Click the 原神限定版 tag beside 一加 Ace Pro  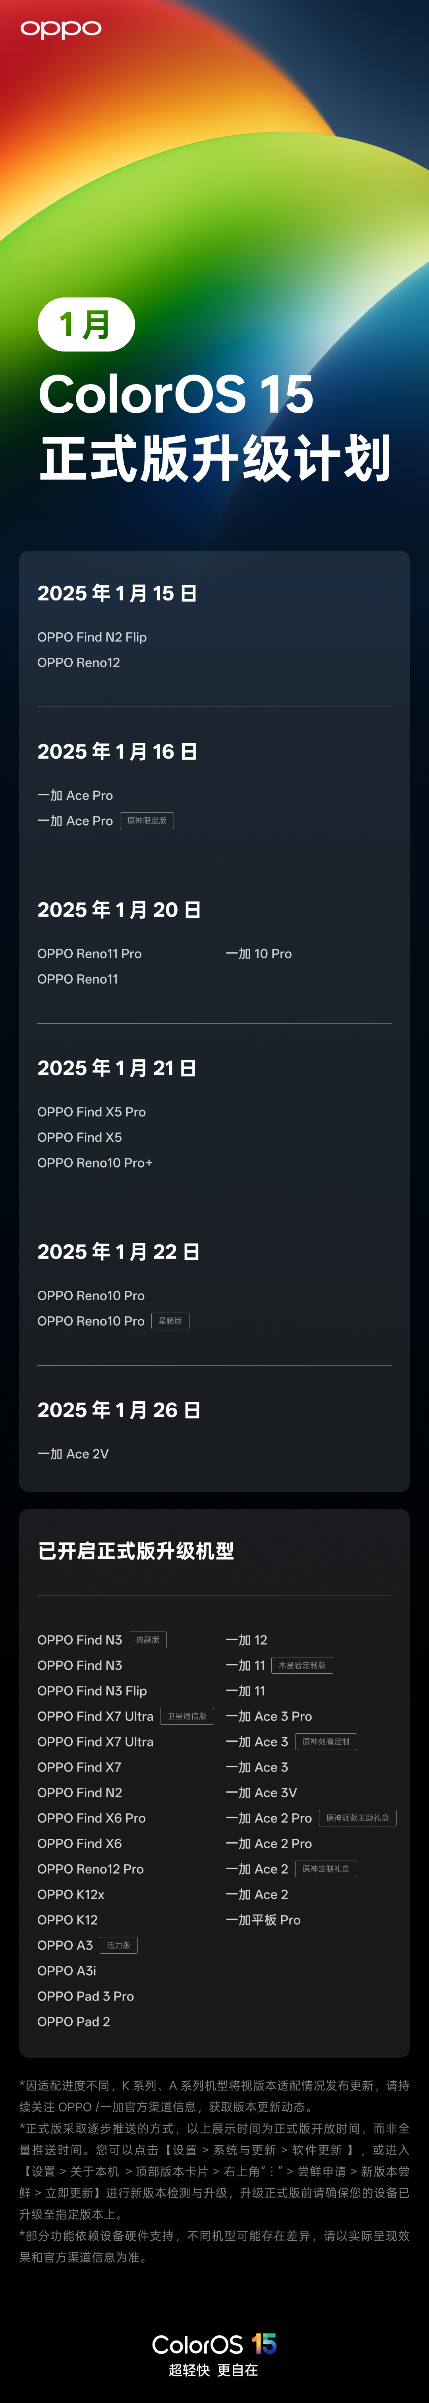(147, 821)
